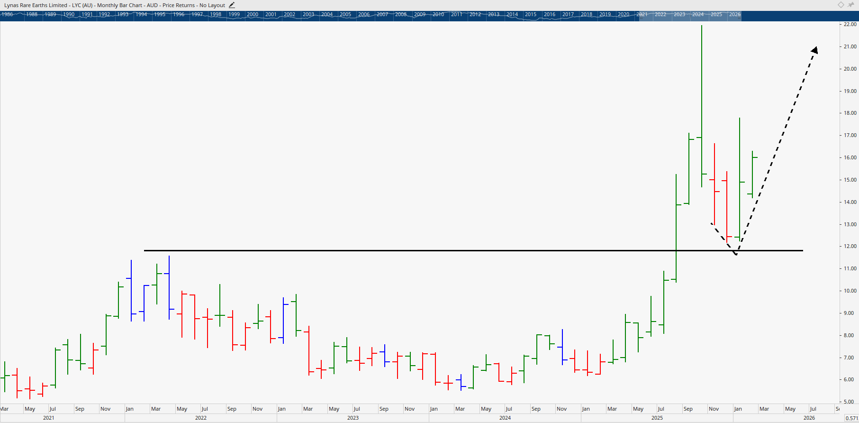The image size is (859, 423).
Task: Click the 10.00 price axis label
Action: click(x=850, y=291)
